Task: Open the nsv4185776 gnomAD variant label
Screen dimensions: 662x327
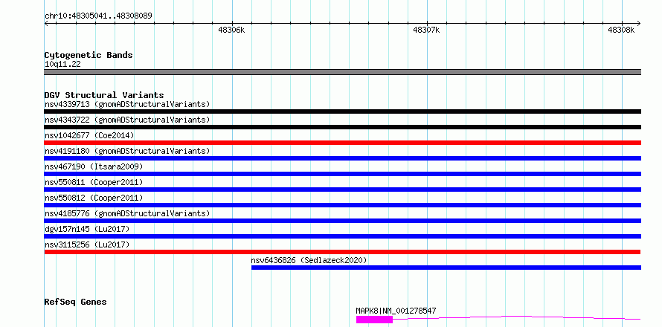Action: (x=127, y=213)
